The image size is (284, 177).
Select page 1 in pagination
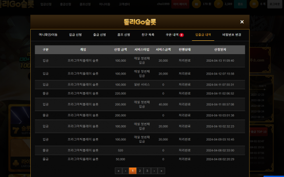pos(133,171)
